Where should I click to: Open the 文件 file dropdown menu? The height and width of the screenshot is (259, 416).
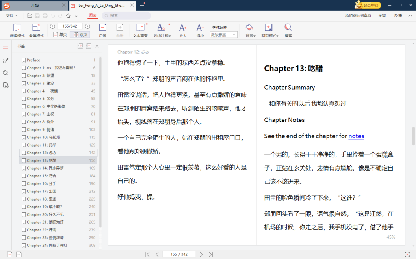(12, 16)
